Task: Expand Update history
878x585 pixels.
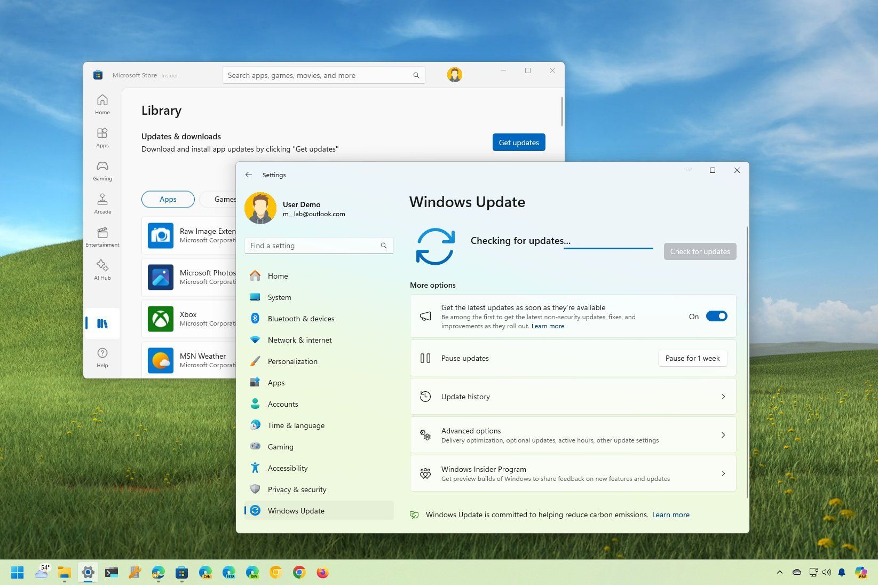Action: pyautogui.click(x=572, y=396)
